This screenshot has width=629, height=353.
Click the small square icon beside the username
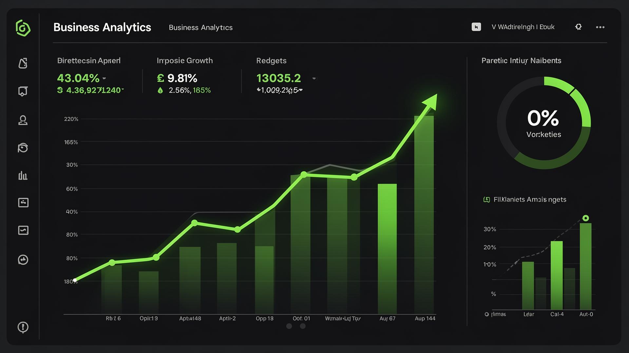[x=476, y=27]
